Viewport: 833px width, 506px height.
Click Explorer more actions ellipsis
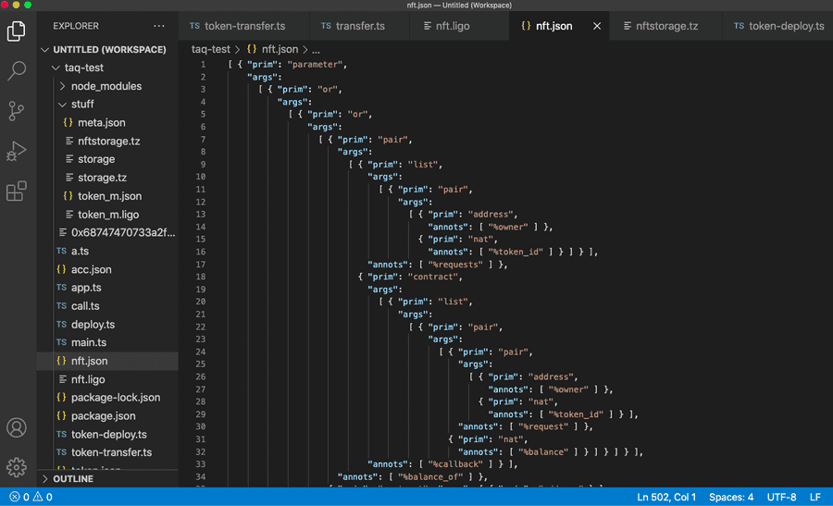159,27
